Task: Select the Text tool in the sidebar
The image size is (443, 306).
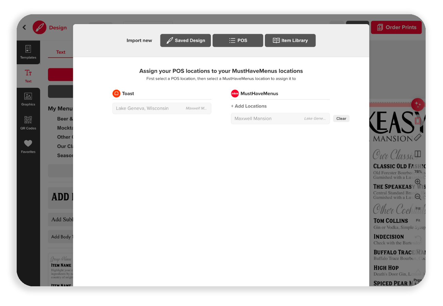Action: tap(28, 76)
